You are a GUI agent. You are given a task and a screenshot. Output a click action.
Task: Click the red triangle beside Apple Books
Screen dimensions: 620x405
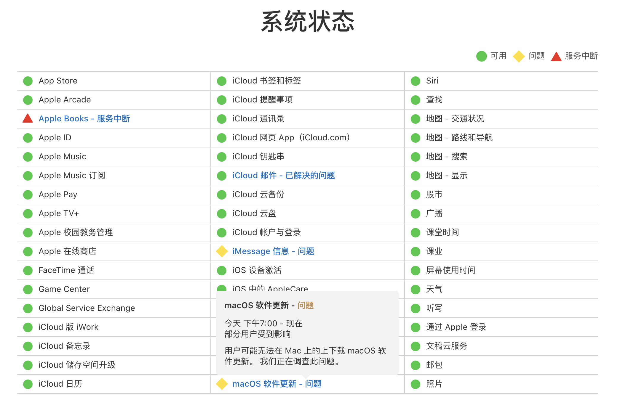pos(28,118)
